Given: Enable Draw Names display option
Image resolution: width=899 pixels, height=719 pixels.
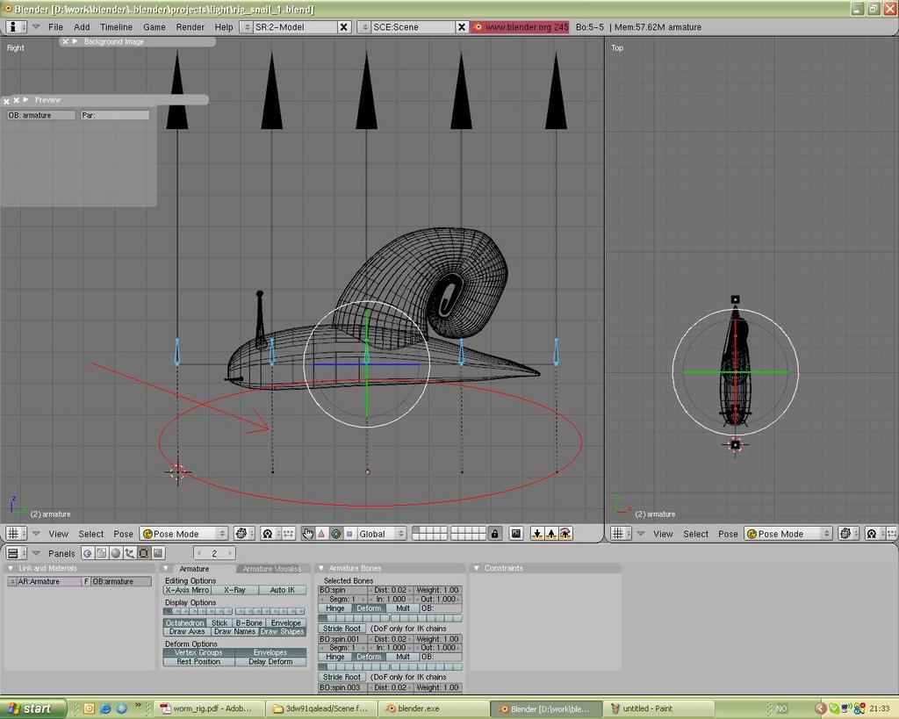Looking at the screenshot, I should click(234, 631).
